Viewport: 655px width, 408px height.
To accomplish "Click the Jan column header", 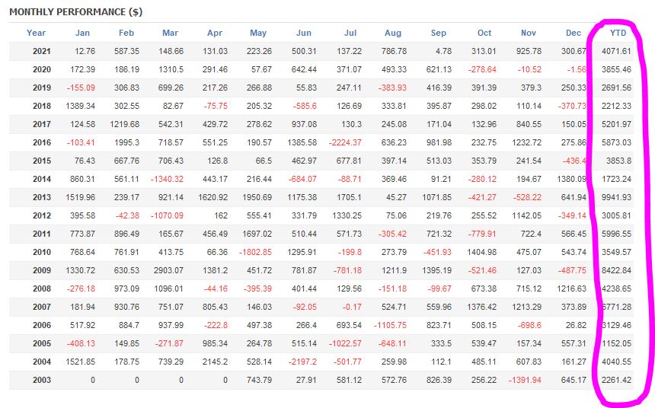I will pyautogui.click(x=82, y=33).
